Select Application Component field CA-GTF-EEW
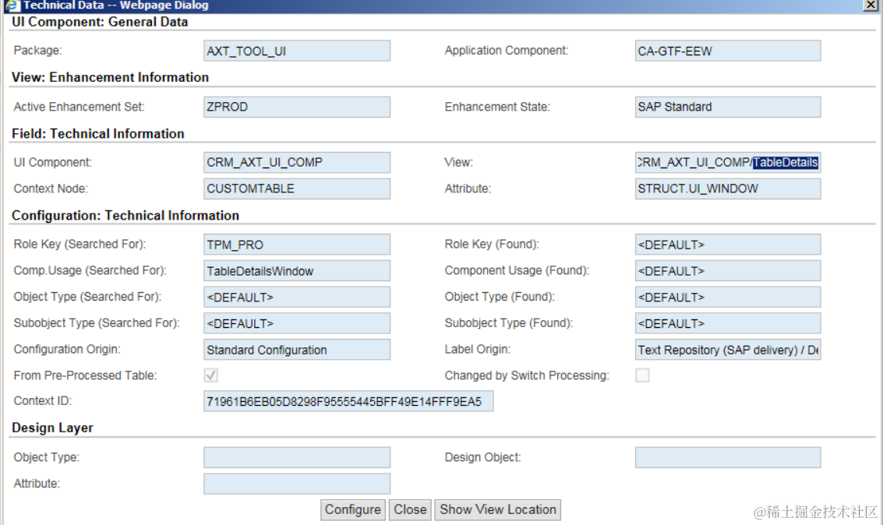 (x=728, y=51)
